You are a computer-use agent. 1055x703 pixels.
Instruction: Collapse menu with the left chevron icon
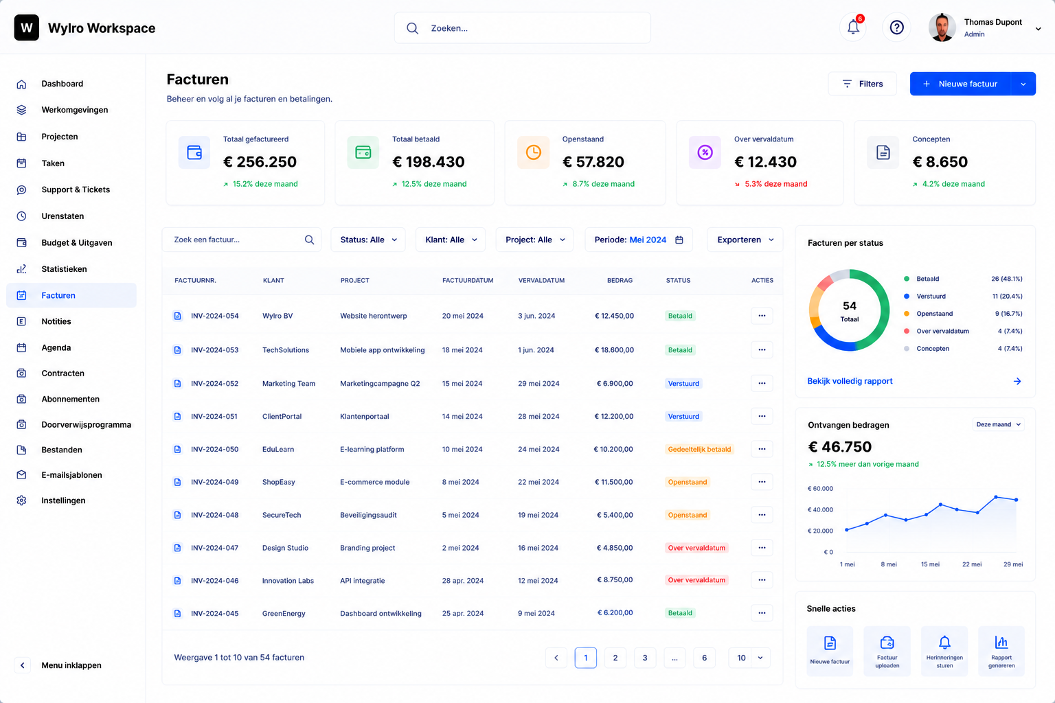23,665
